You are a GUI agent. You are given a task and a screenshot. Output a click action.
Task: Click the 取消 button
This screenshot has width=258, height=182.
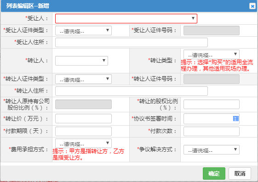click(240, 173)
